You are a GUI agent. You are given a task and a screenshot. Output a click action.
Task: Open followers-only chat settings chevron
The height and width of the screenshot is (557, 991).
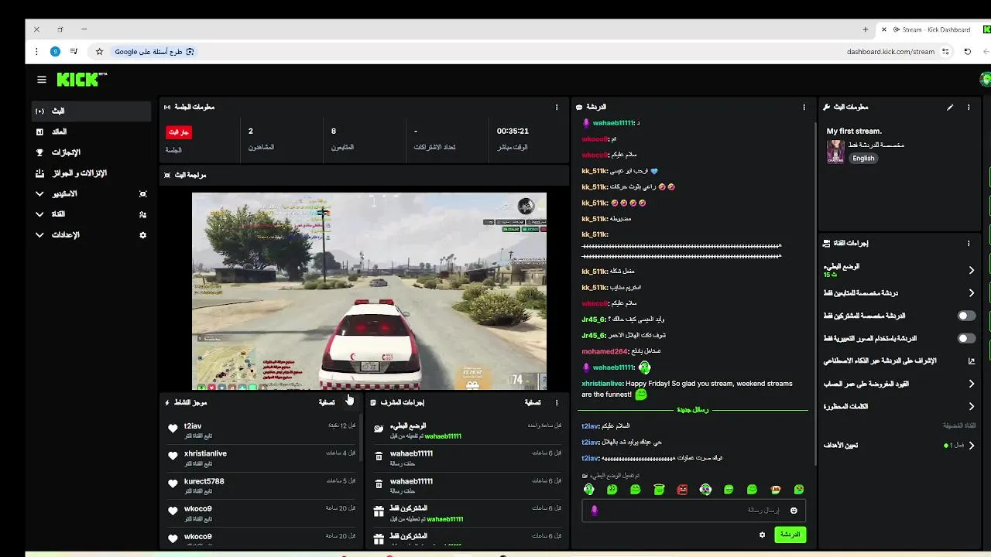972,293
